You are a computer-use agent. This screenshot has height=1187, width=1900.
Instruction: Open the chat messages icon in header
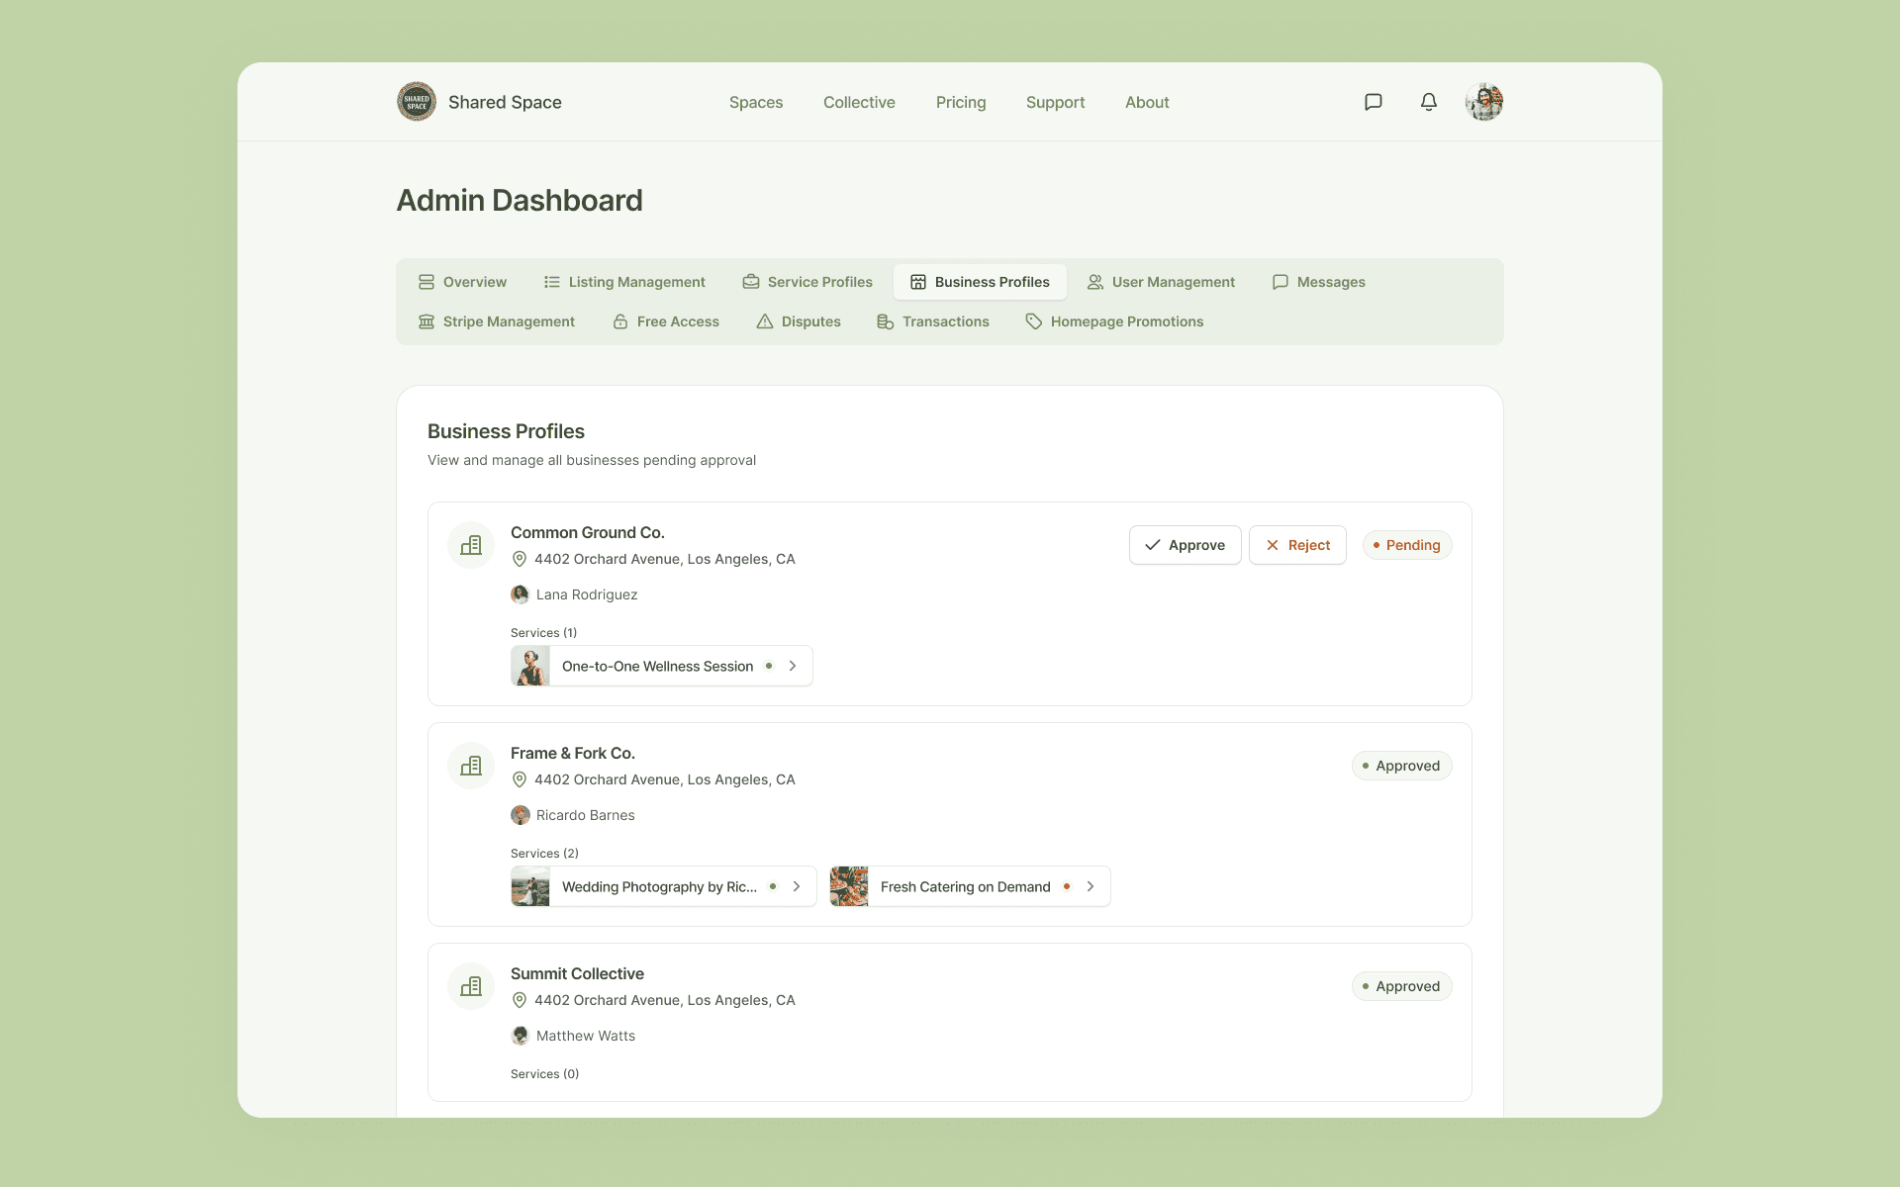1373,102
